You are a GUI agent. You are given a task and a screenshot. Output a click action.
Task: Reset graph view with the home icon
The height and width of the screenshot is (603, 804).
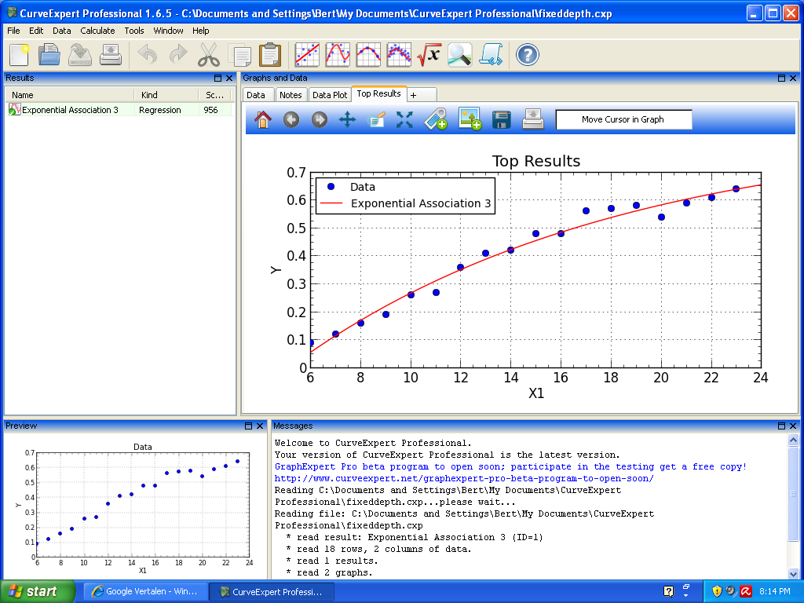pyautogui.click(x=263, y=119)
